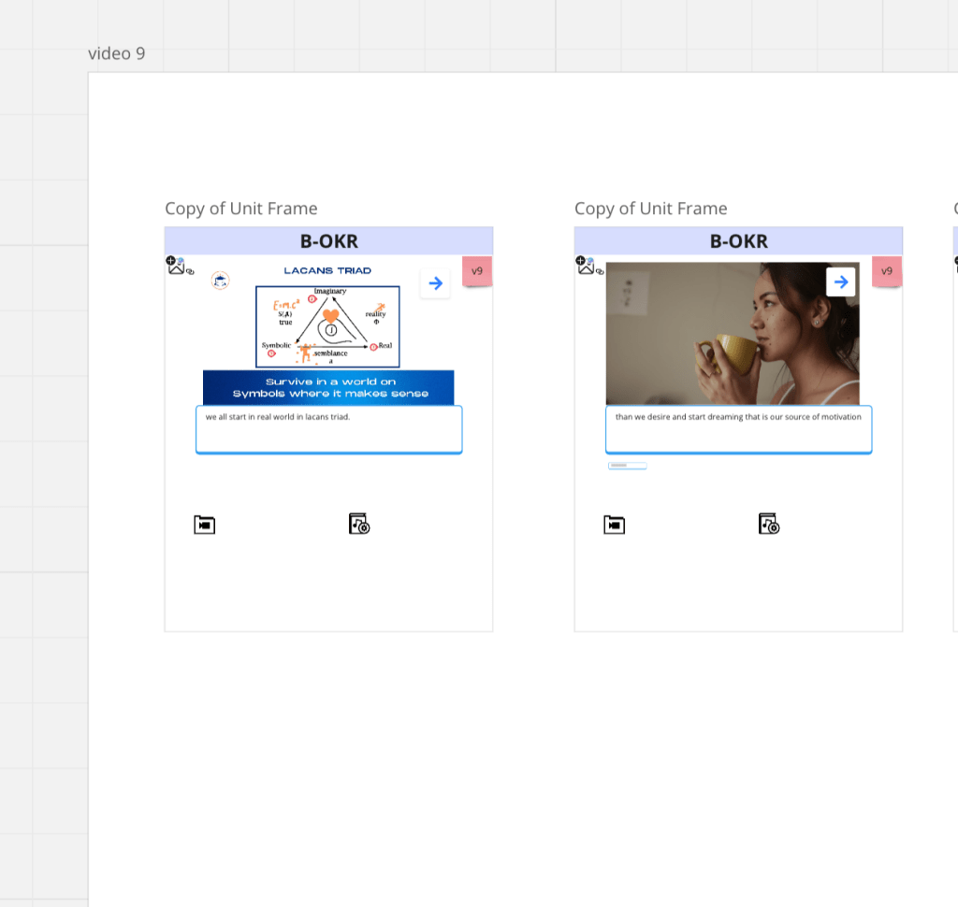The height and width of the screenshot is (907, 958).
Task: Click the blue arrow in Lacans Triad frame
Action: click(435, 283)
